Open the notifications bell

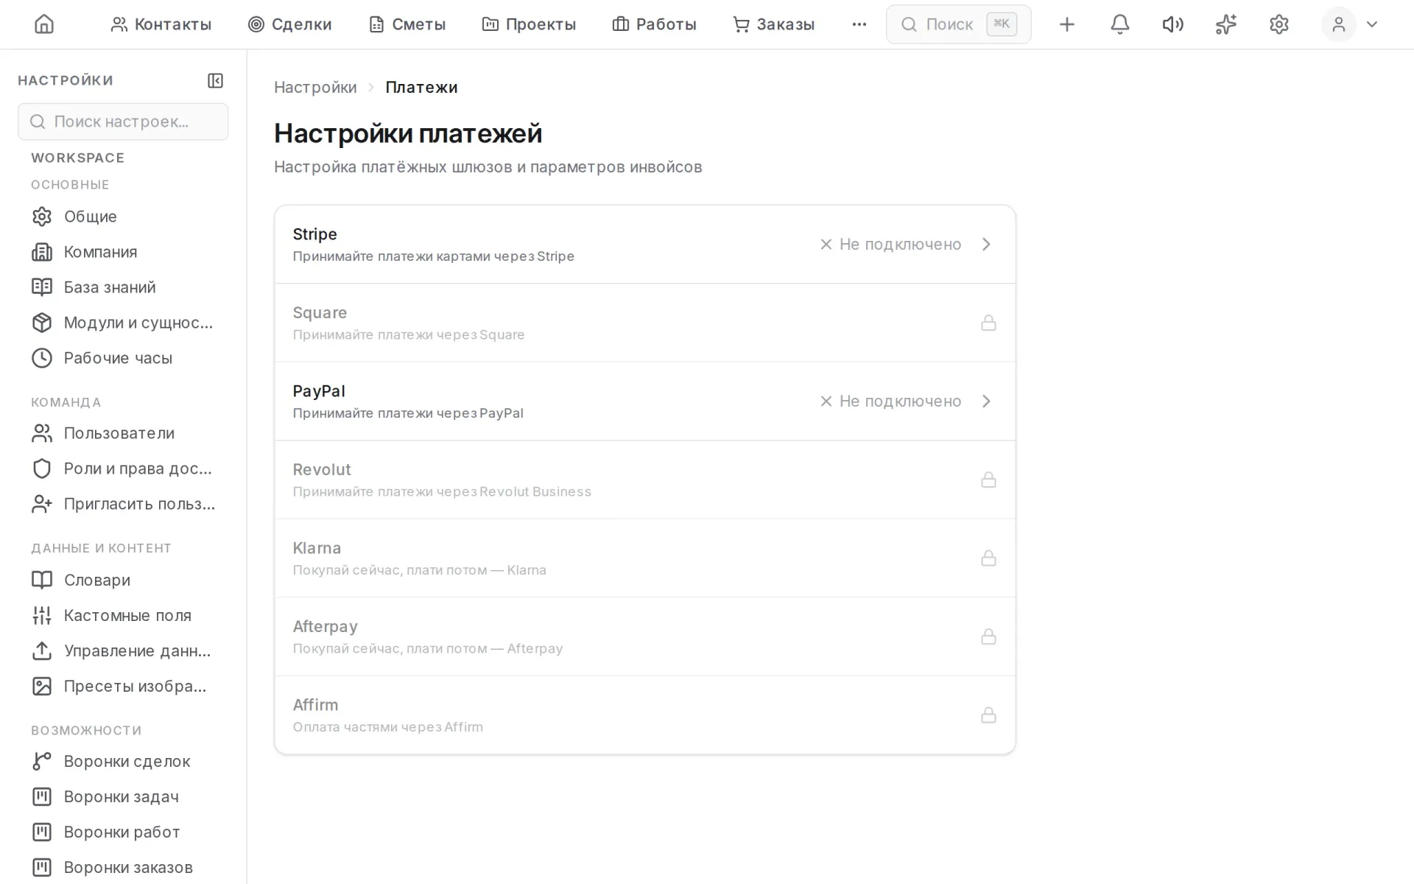(x=1119, y=24)
